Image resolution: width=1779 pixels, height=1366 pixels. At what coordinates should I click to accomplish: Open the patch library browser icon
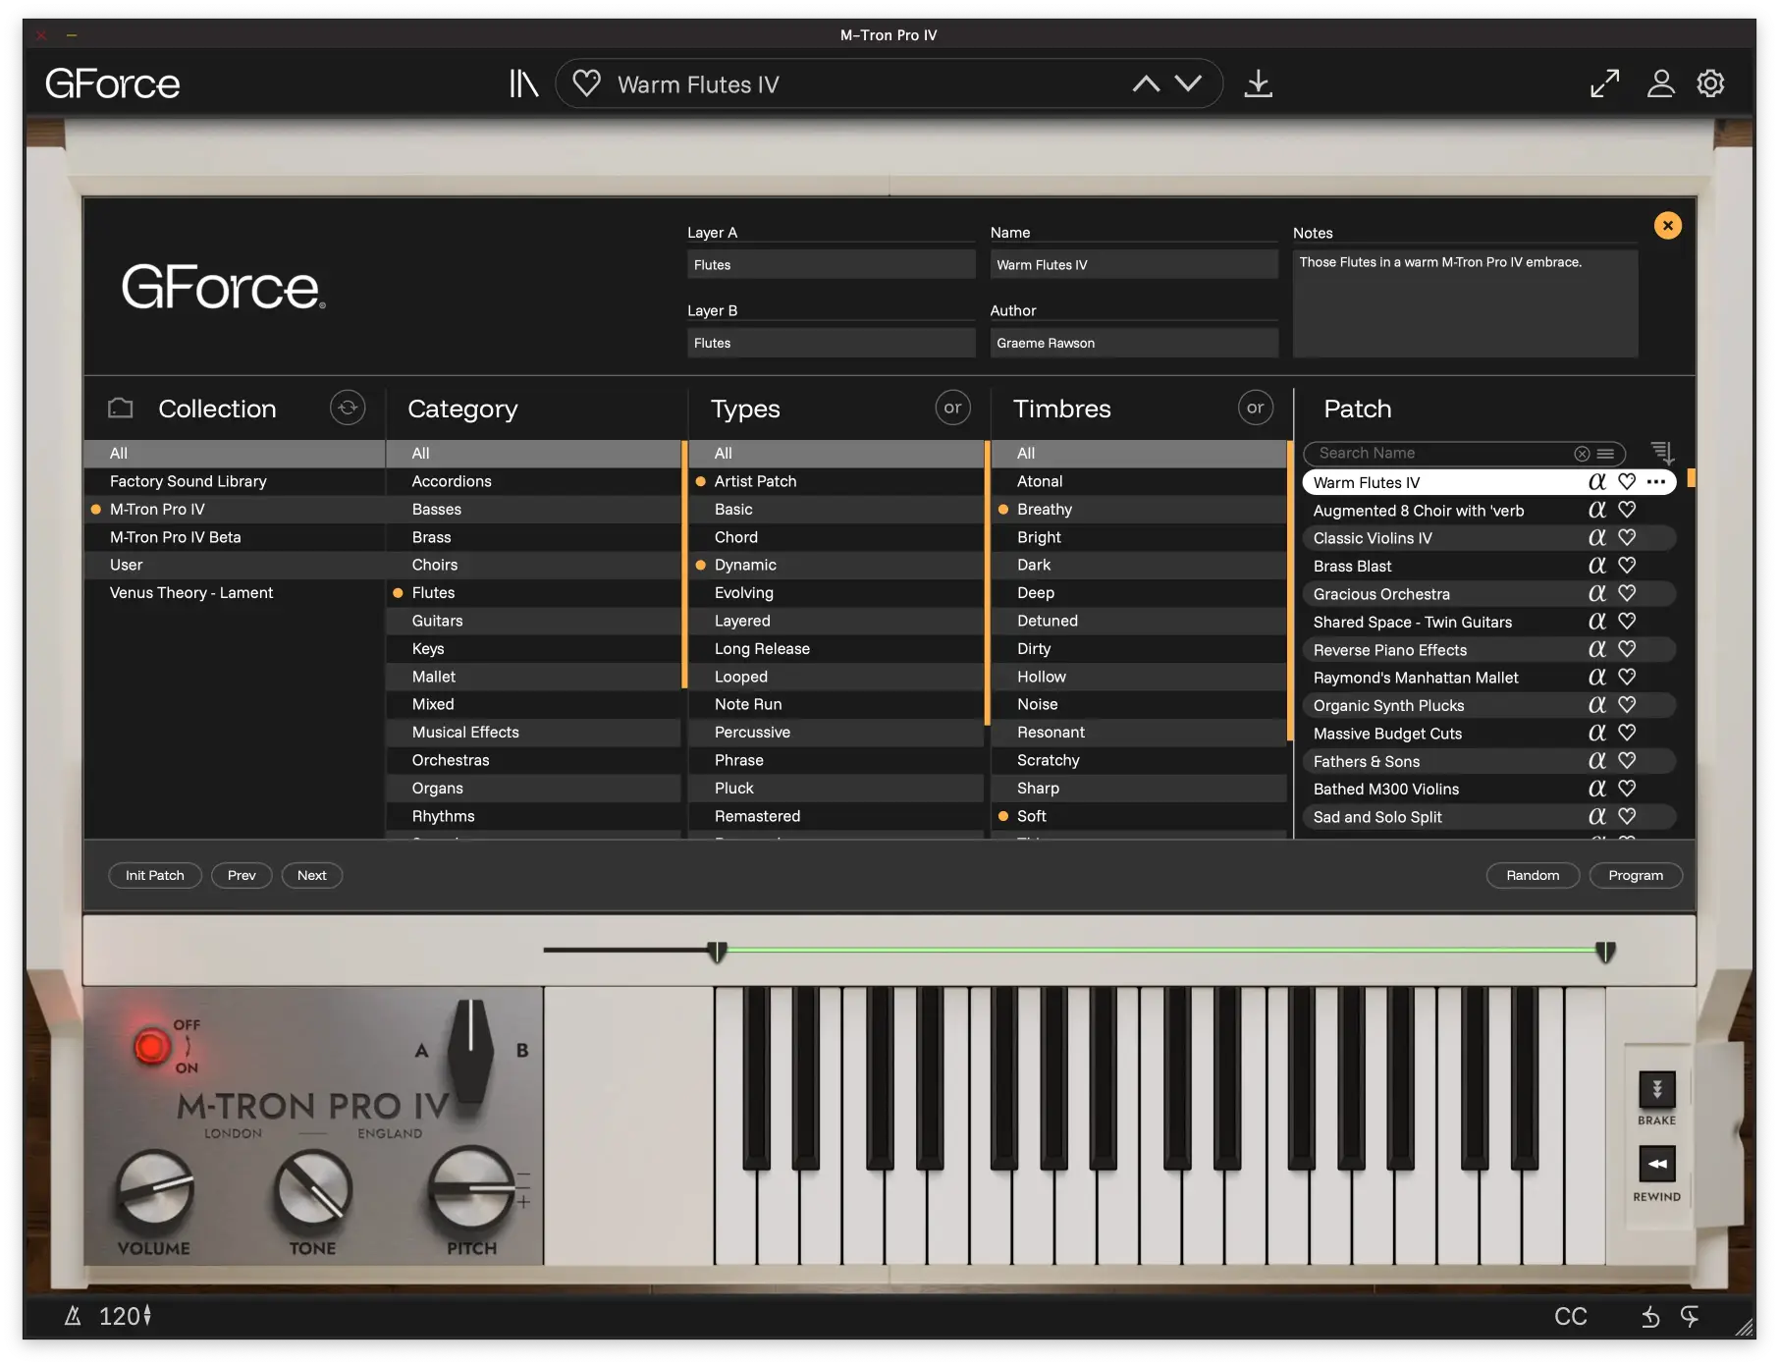523,83
